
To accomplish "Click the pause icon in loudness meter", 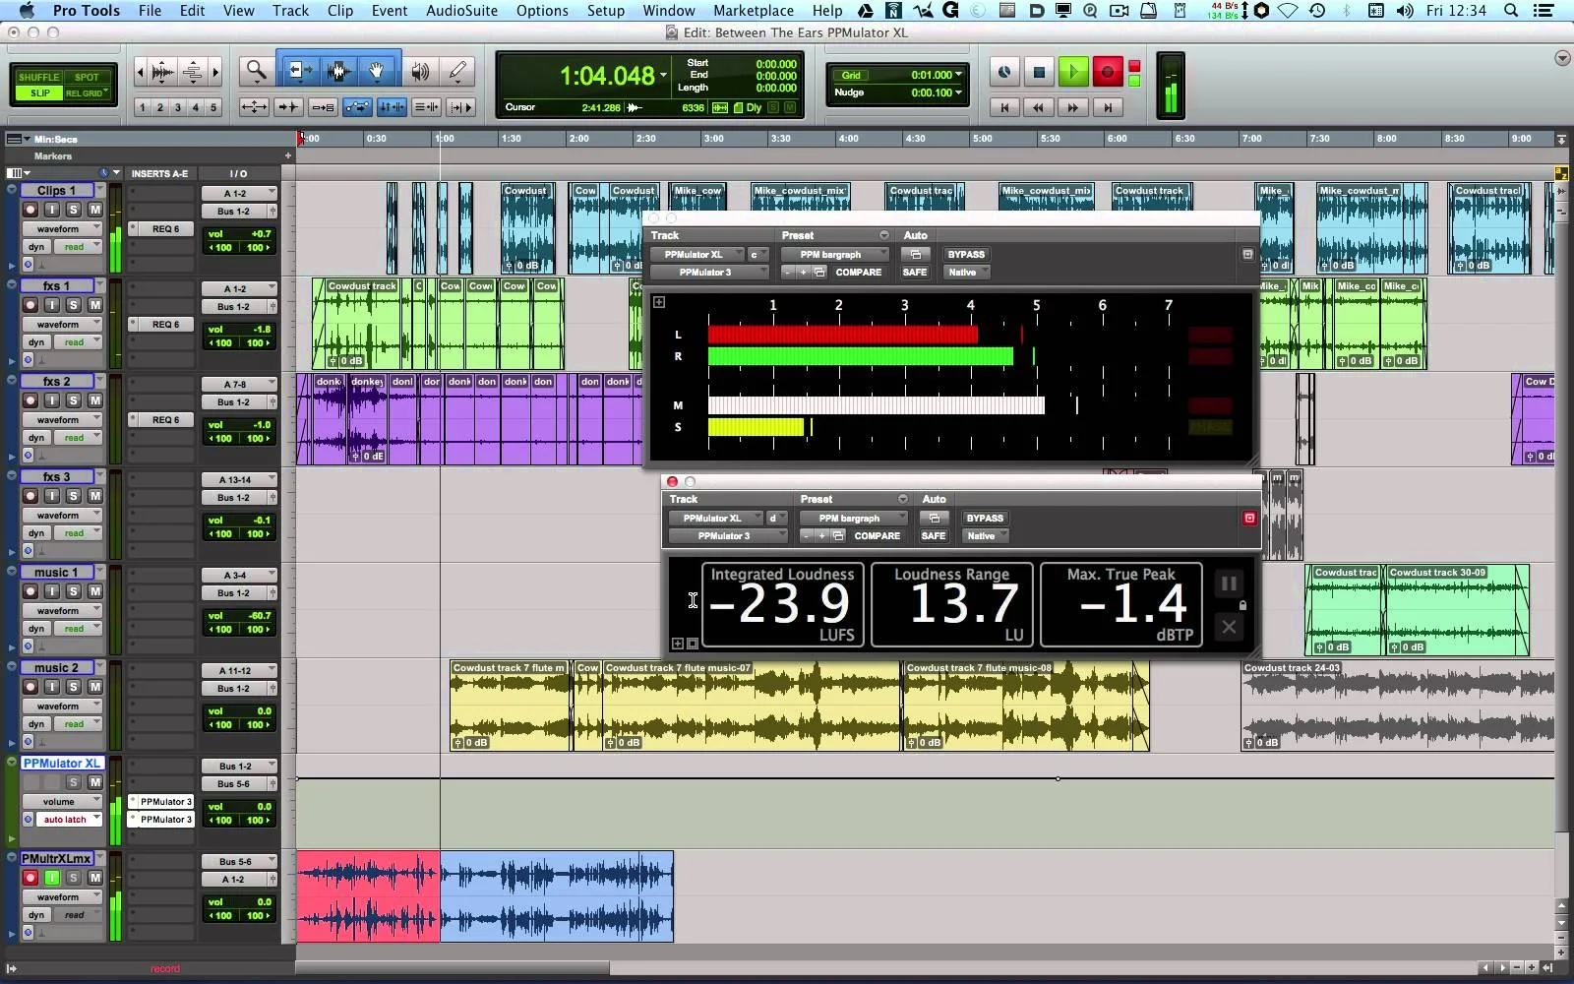I will pyautogui.click(x=1229, y=584).
